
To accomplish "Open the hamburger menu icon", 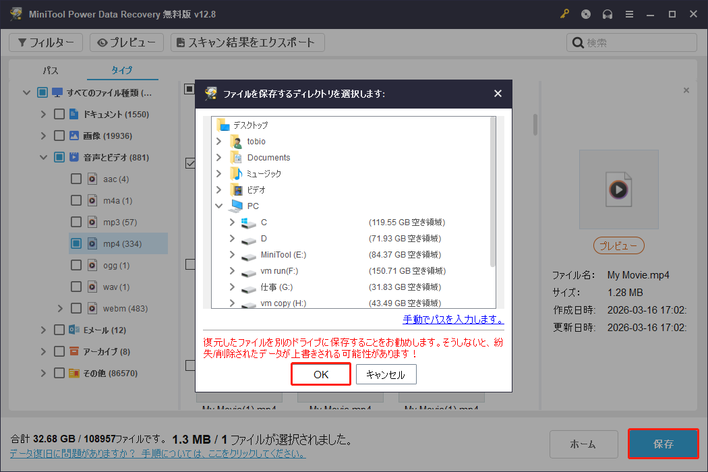I will pos(629,13).
